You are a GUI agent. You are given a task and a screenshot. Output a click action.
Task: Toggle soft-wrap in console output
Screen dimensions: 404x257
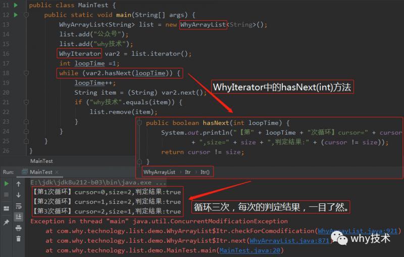pos(19,206)
